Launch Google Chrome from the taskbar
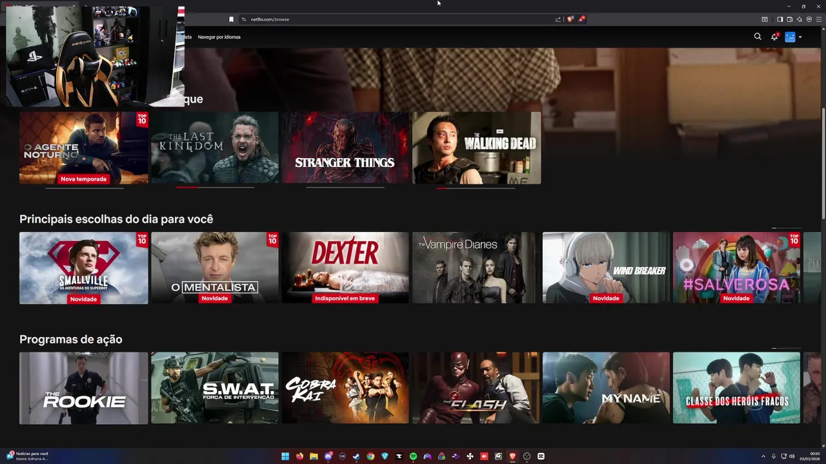 point(370,456)
